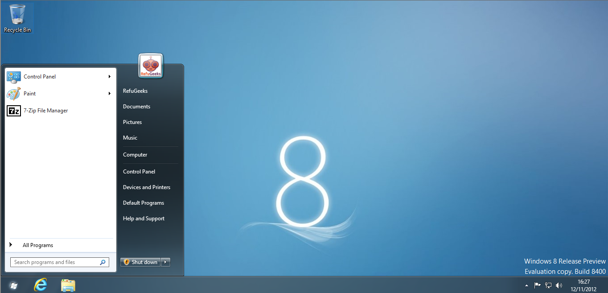Expand All Programs list
Screen dimensions: 608x293
point(38,245)
